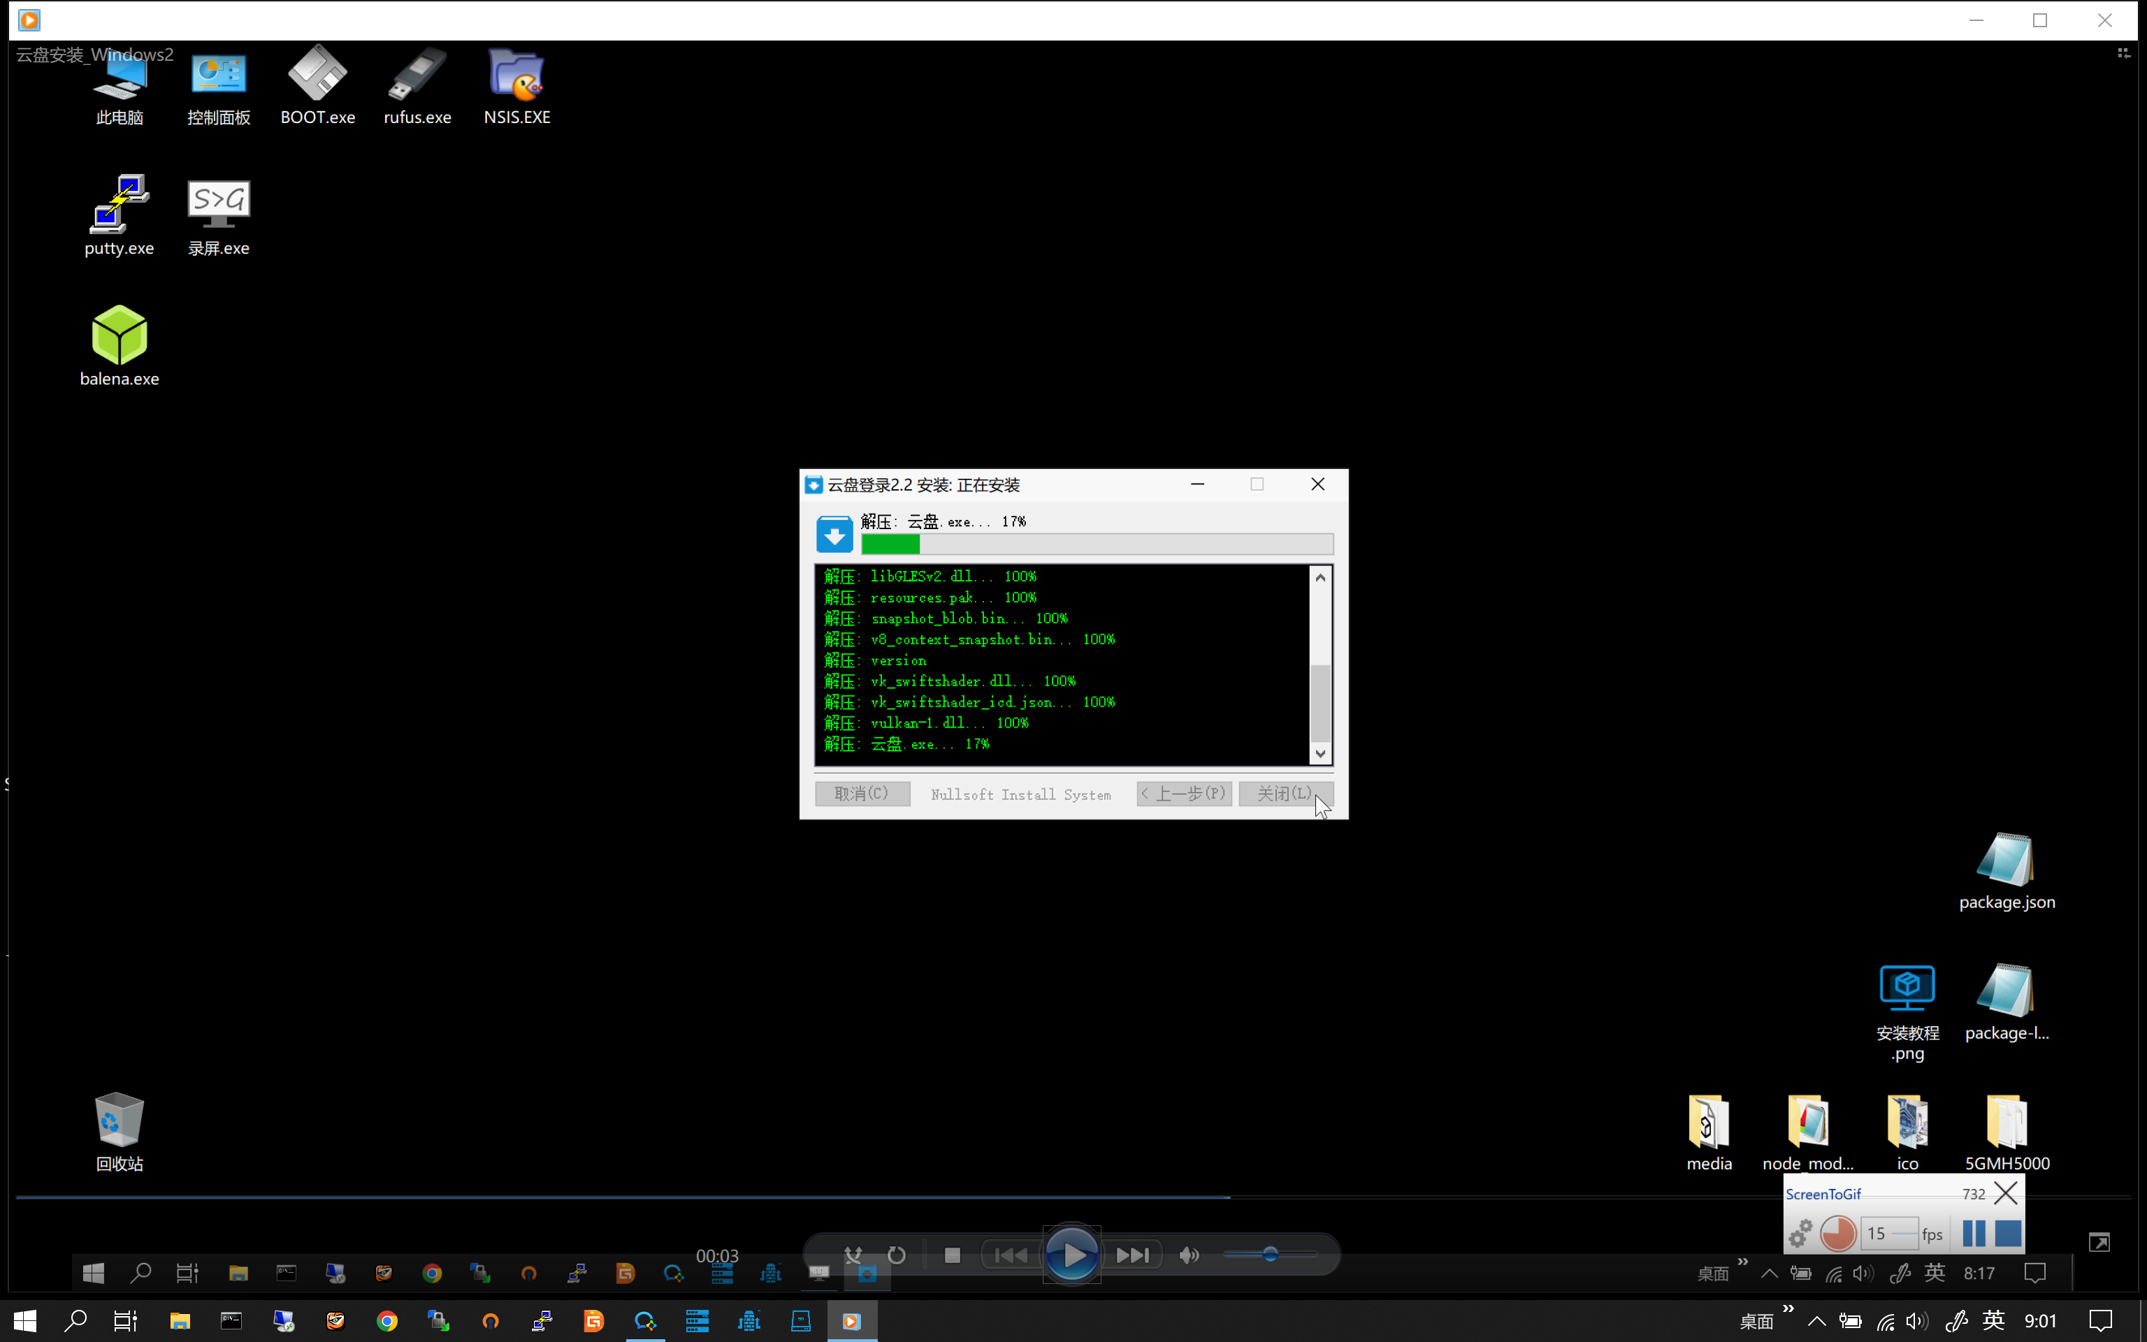Open the hidden icons tray chevron
The height and width of the screenshot is (1342, 2147).
(1816, 1321)
